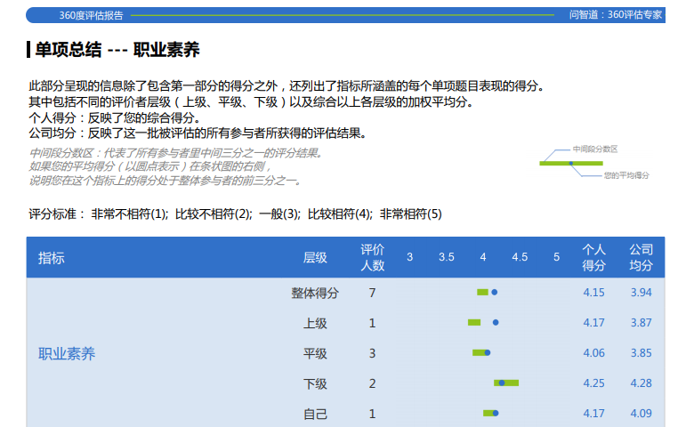The image size is (686, 427).
Task: Open the 职业素养 indicator label
Action: (67, 354)
